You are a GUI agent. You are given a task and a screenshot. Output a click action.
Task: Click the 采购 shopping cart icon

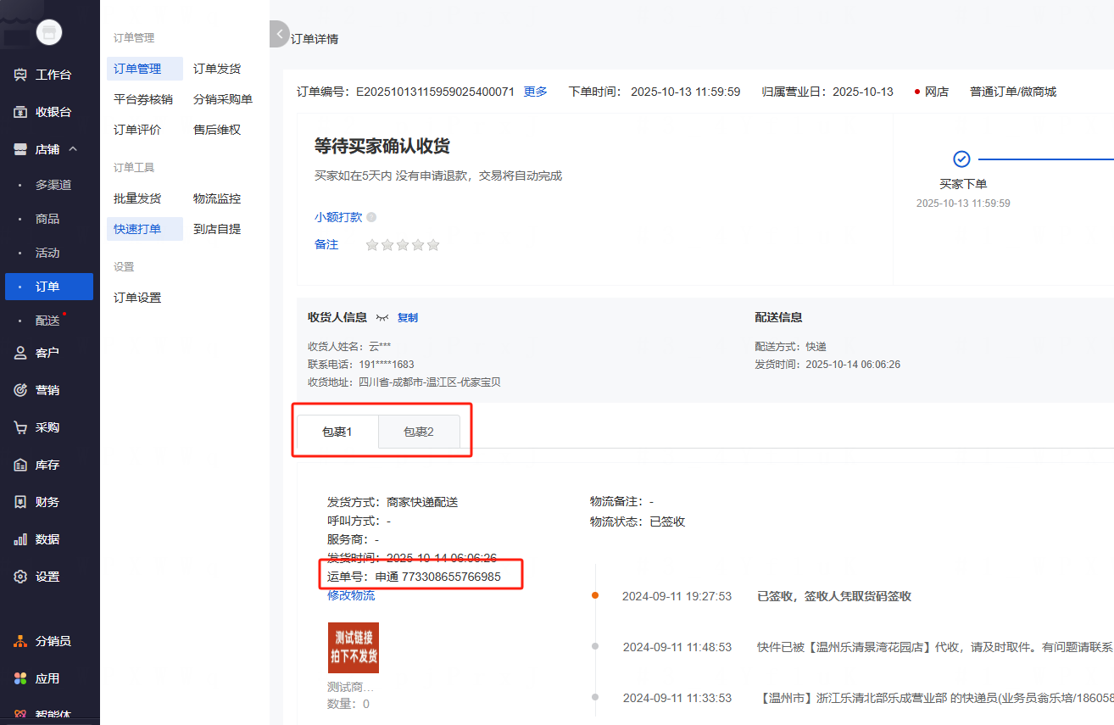[x=21, y=427]
